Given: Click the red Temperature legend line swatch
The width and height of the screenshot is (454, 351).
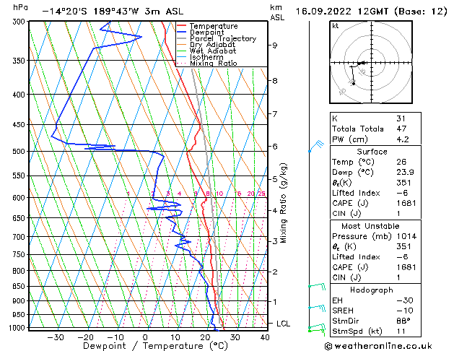Looking at the screenshot, I should [x=182, y=26].
